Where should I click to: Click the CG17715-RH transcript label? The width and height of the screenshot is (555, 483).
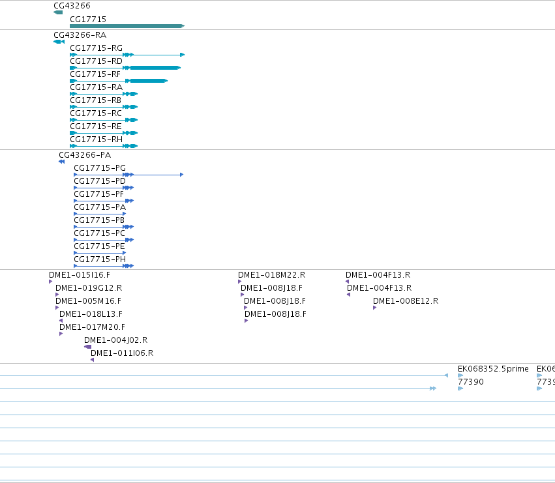tap(96, 139)
